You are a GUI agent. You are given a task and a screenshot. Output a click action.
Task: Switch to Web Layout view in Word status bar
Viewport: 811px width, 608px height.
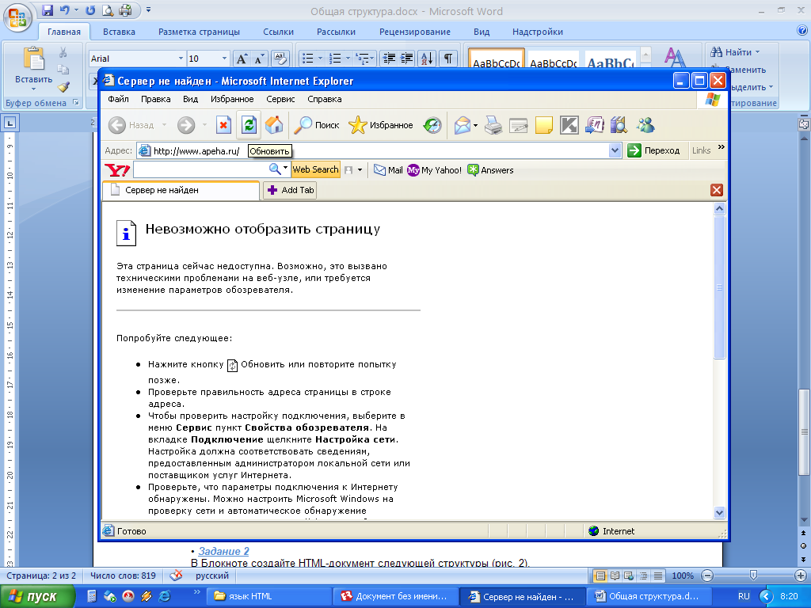[x=629, y=576]
